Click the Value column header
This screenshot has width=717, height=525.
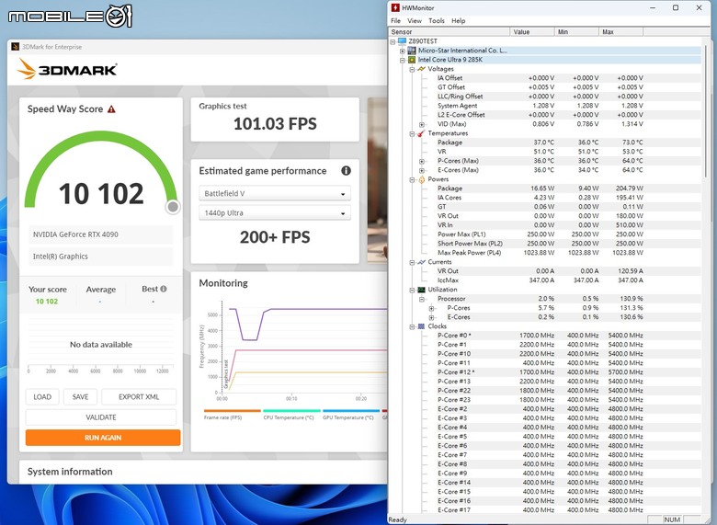[532, 31]
